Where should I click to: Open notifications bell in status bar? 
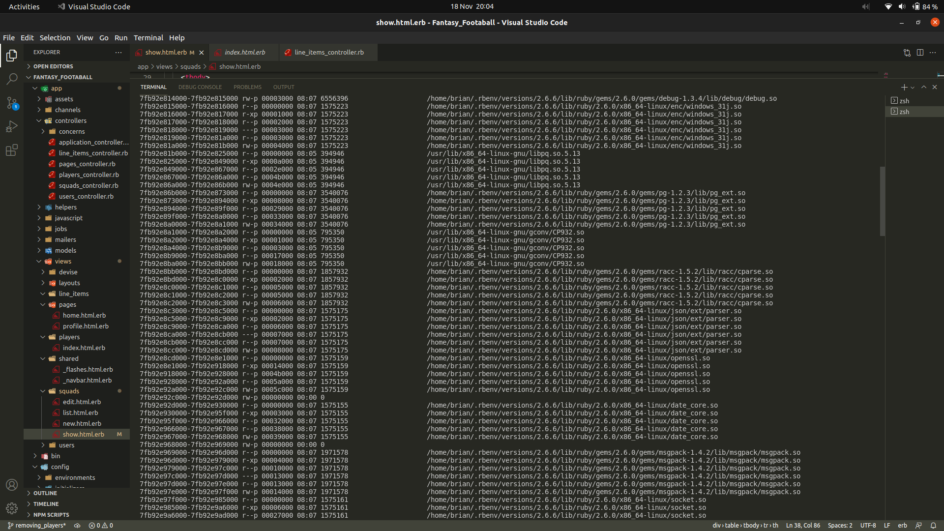click(933, 525)
